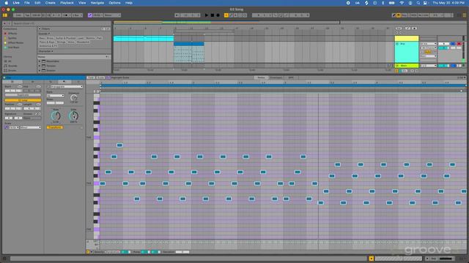
Task: Open the Minor scale dropdown in control bar
Action: point(112,15)
